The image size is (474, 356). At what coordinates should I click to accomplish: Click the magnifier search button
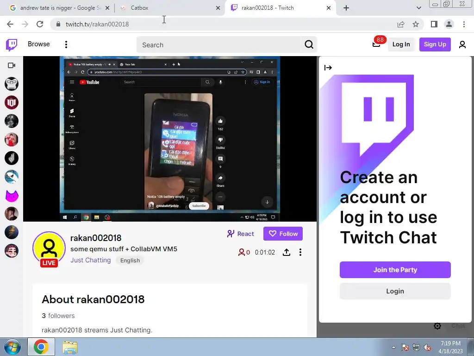click(x=309, y=45)
